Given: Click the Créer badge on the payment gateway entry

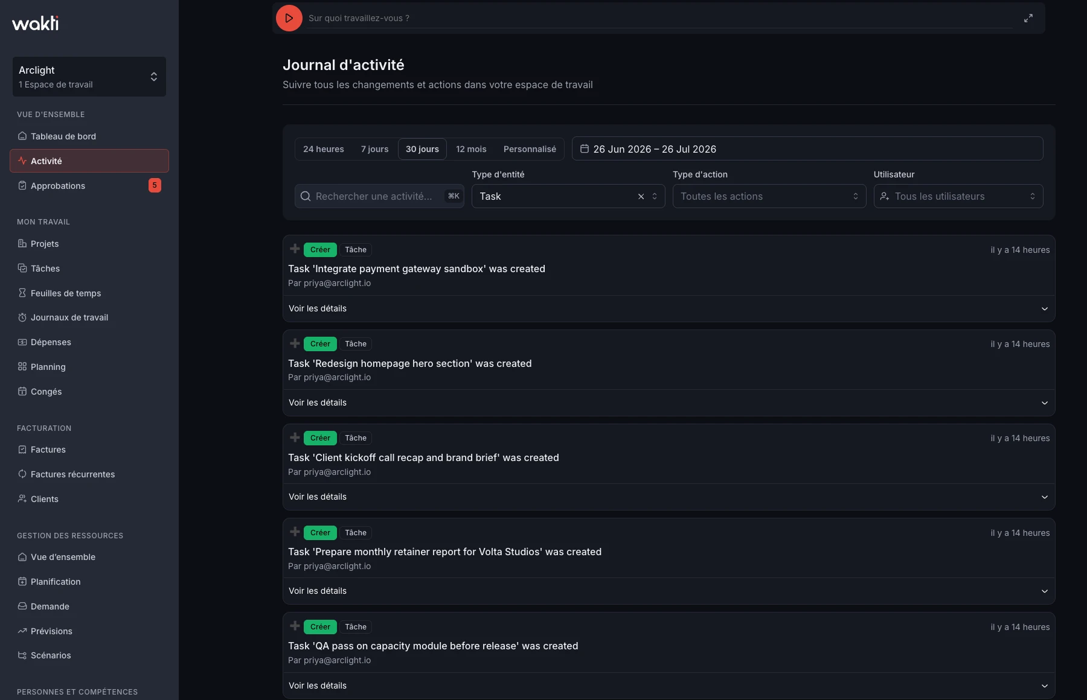Looking at the screenshot, I should tap(320, 250).
